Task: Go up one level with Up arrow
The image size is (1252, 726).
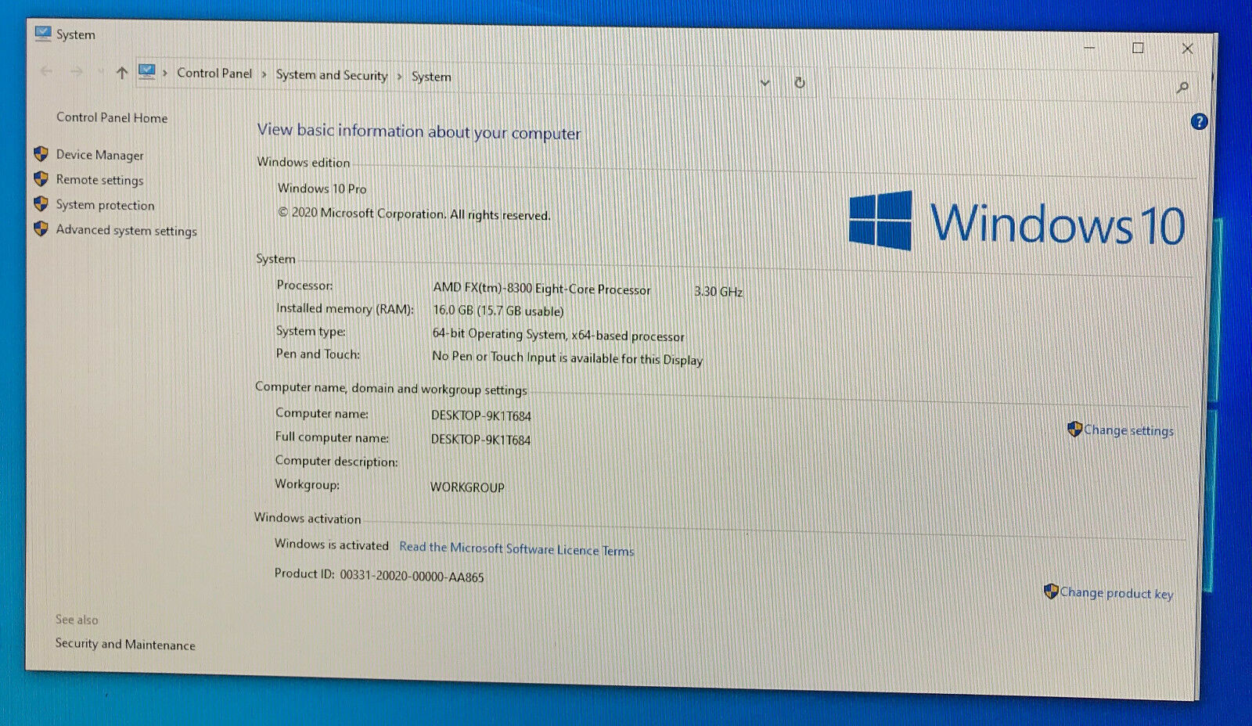Action: tap(121, 73)
